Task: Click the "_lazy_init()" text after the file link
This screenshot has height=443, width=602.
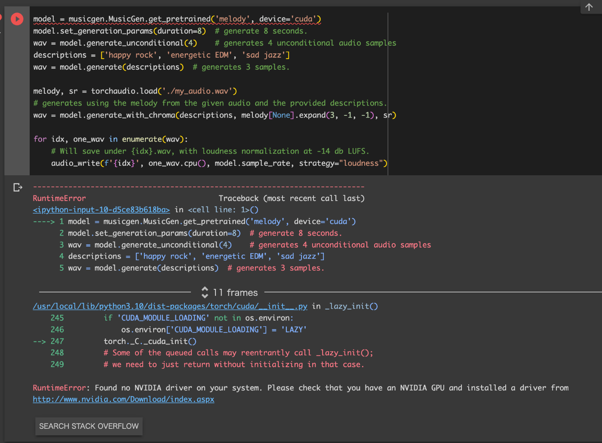Action: point(351,306)
